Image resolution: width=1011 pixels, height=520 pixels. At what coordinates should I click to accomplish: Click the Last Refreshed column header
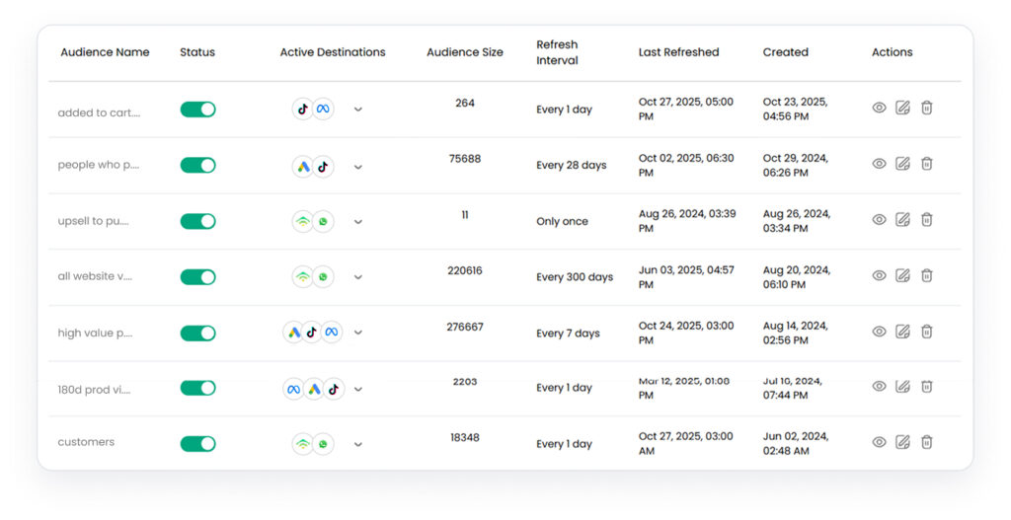pos(678,52)
